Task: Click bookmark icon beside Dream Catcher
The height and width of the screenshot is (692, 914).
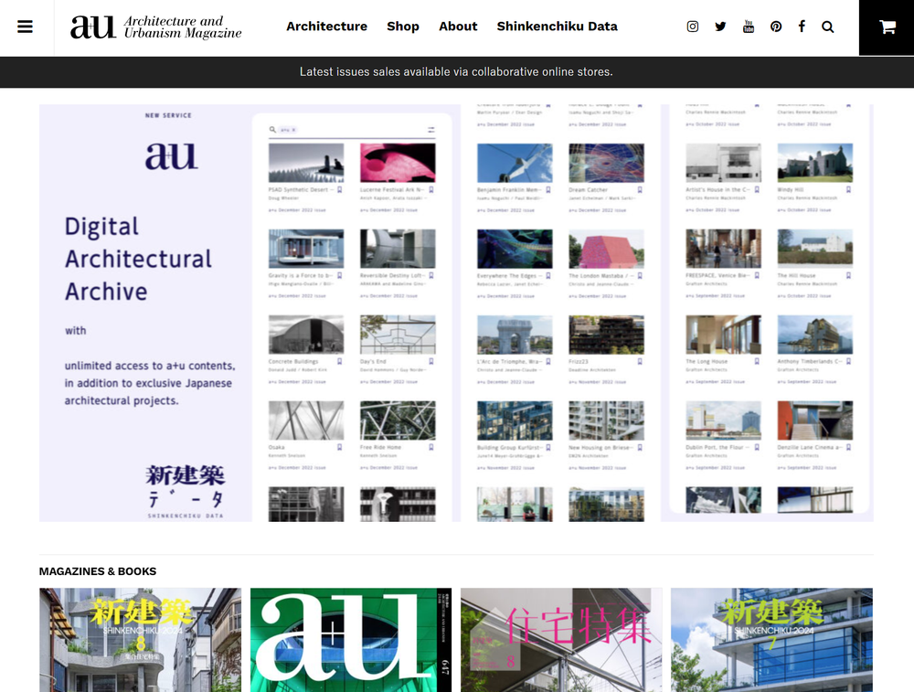Action: [x=640, y=189]
